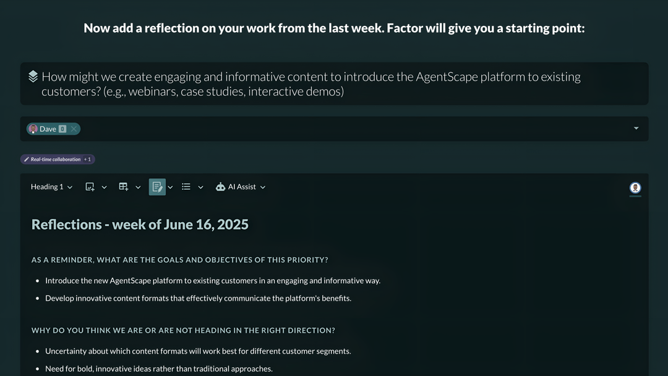The height and width of the screenshot is (376, 668).
Task: Click the Dave user chip
Action: (53, 129)
